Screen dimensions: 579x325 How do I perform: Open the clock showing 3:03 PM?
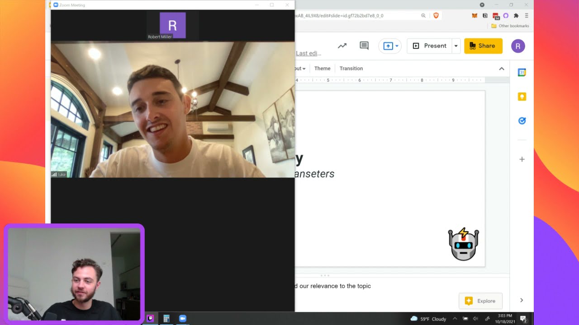505,319
